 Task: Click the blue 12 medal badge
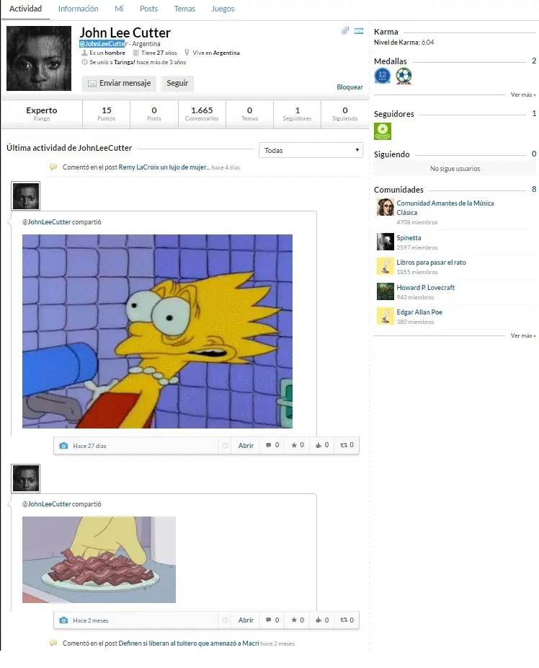click(x=382, y=76)
